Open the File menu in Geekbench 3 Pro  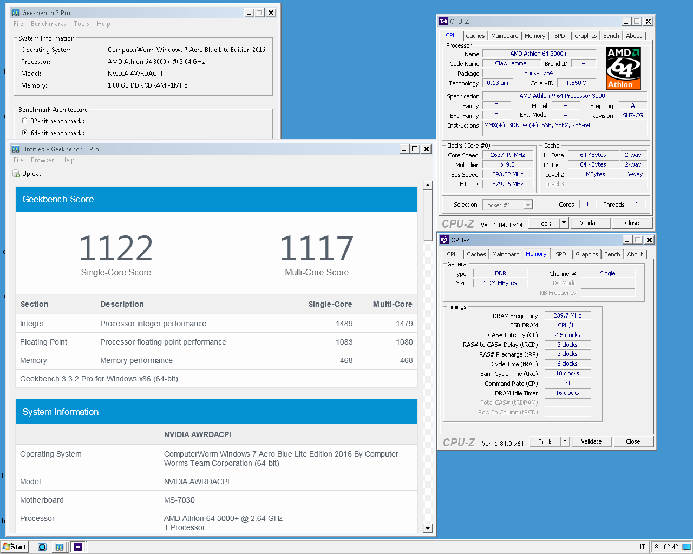point(18,24)
